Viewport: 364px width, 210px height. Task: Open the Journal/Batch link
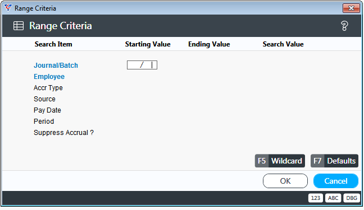(x=56, y=66)
